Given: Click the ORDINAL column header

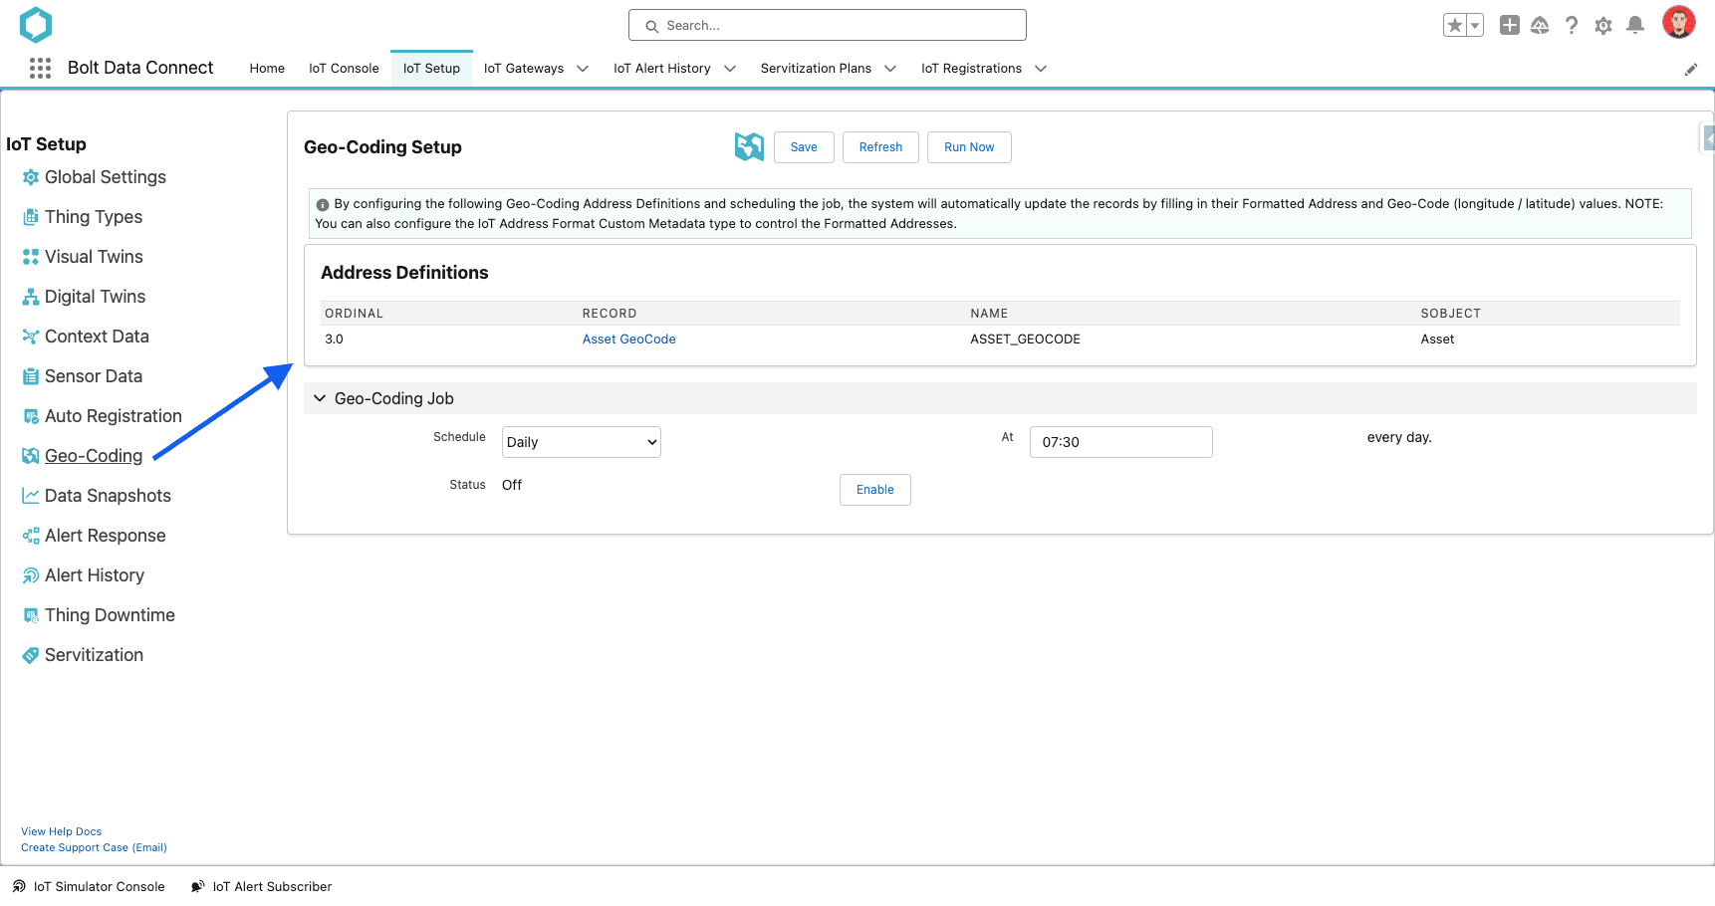Looking at the screenshot, I should point(354,314).
